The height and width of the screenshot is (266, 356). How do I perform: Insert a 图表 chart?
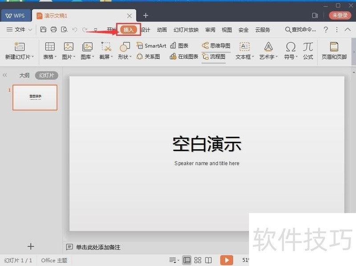179,45
